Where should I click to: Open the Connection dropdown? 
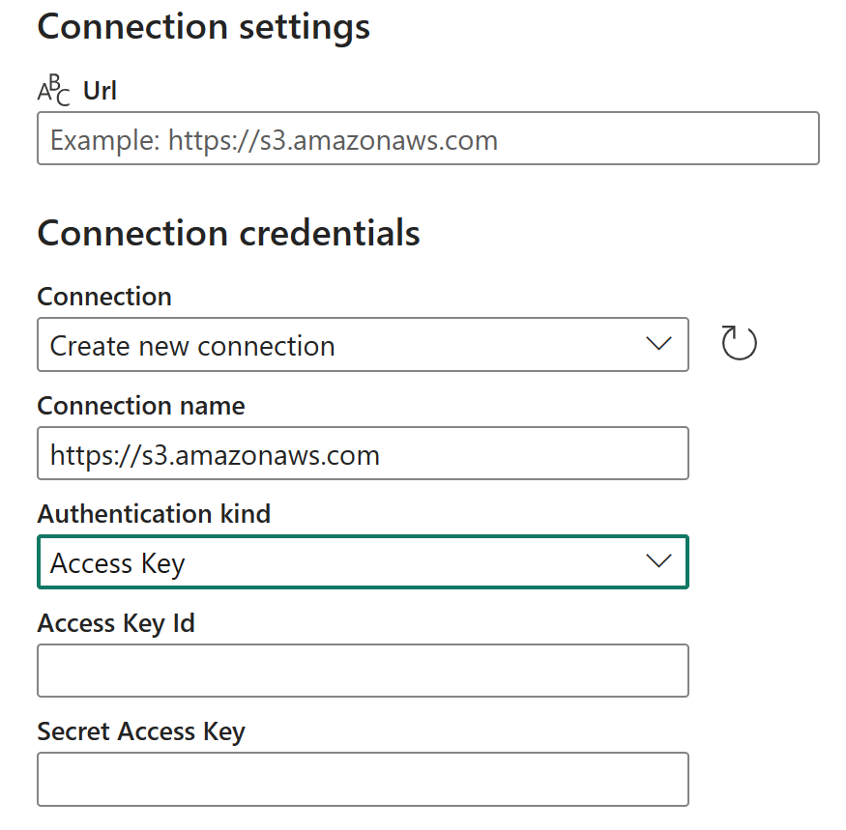(x=363, y=345)
